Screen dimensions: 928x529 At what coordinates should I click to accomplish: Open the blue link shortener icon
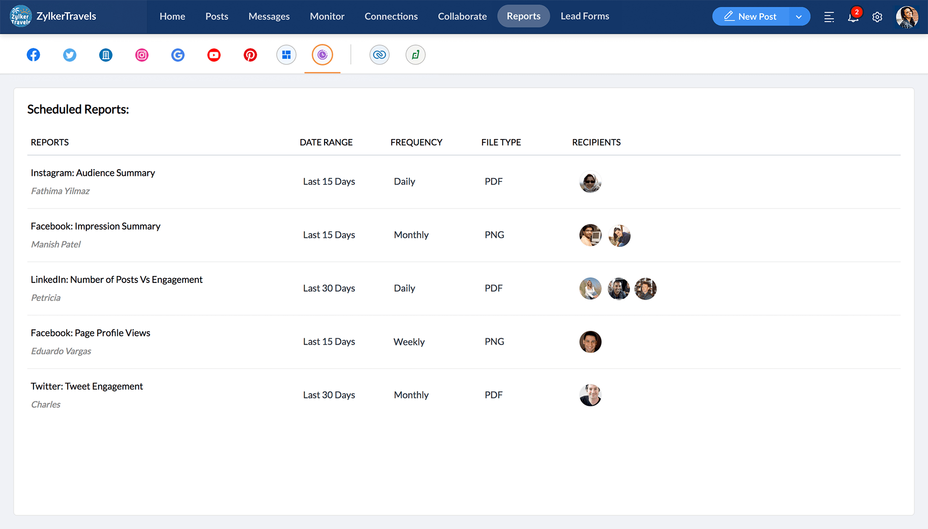[379, 55]
